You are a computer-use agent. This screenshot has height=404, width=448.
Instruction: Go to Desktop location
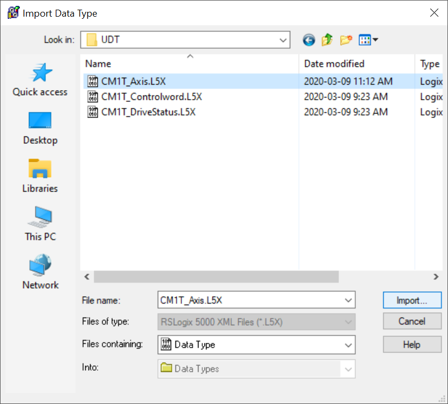(x=40, y=128)
